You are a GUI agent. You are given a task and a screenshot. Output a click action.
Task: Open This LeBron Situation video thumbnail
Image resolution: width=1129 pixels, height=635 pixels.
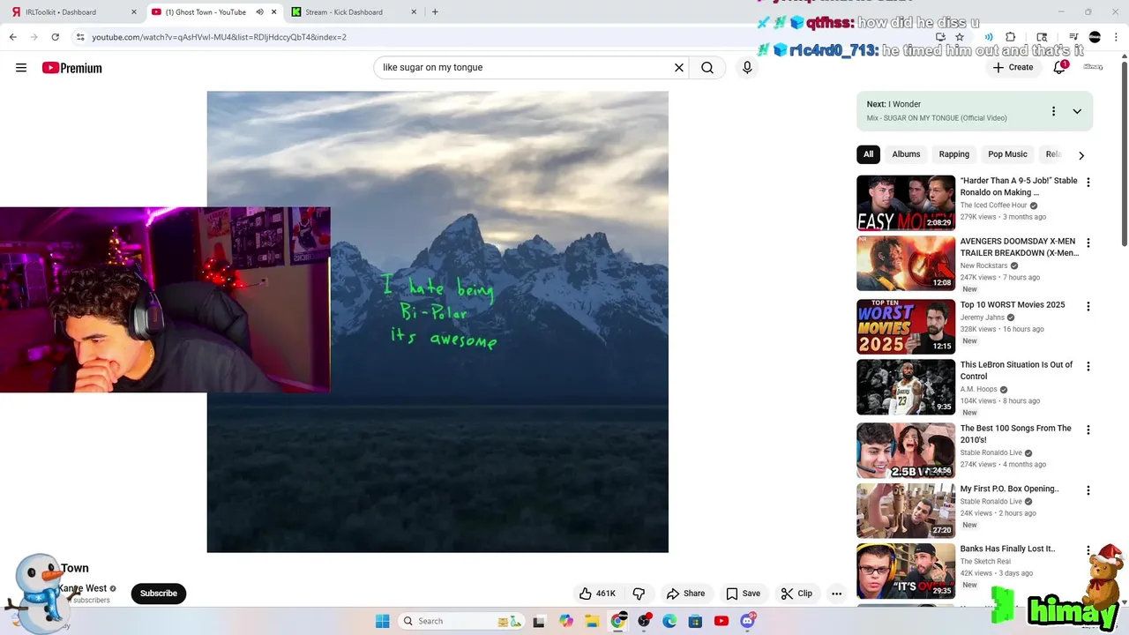[x=906, y=387]
